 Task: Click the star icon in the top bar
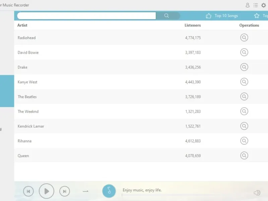pos(257,16)
